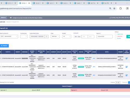Open the browser extensions puzzle icon
This screenshot has width=130, height=98.
(121, 8)
